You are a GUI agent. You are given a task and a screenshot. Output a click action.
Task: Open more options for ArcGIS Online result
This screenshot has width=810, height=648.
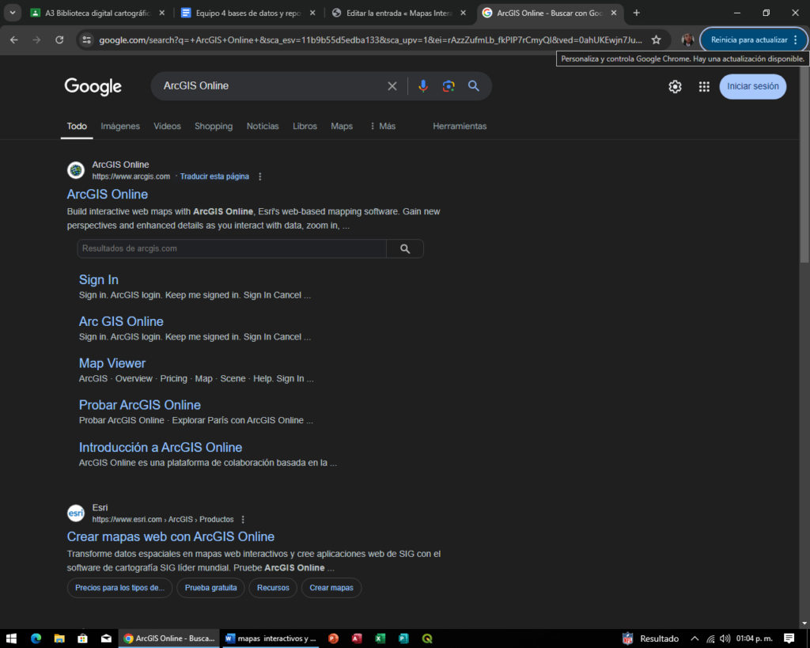click(260, 176)
